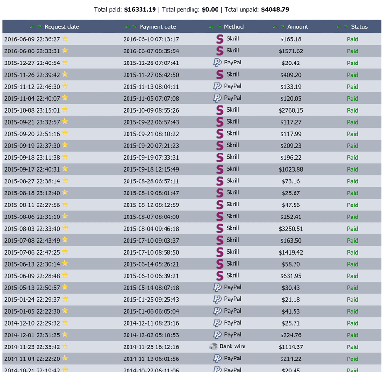Screen dimensions: 385x372
Task: Sort Method column ascending arrow
Action: (211, 27)
